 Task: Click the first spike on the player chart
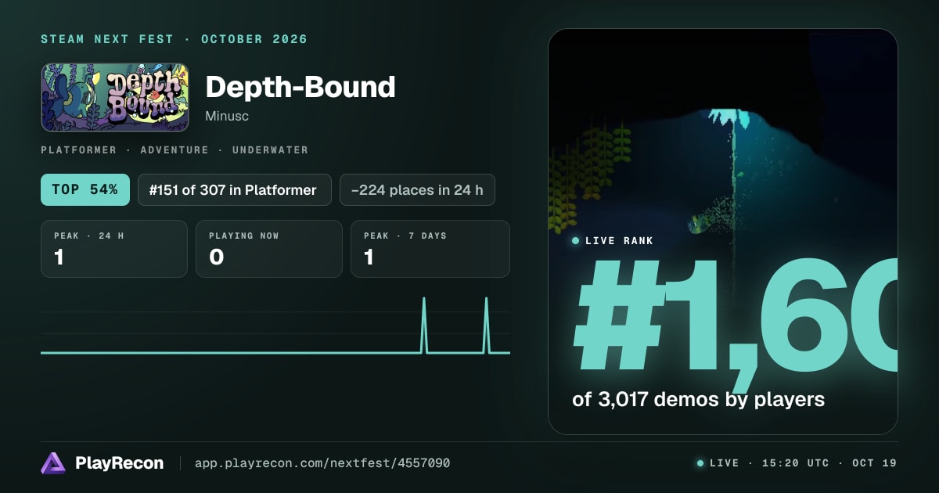pos(424,325)
